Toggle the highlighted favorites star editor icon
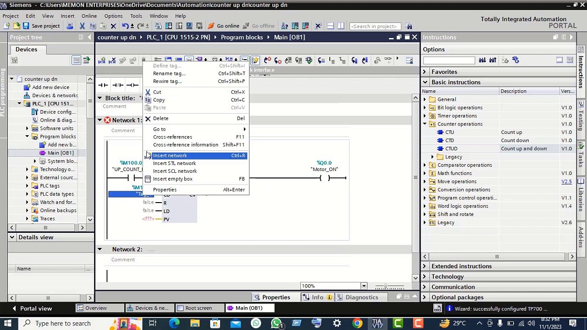 point(255,60)
